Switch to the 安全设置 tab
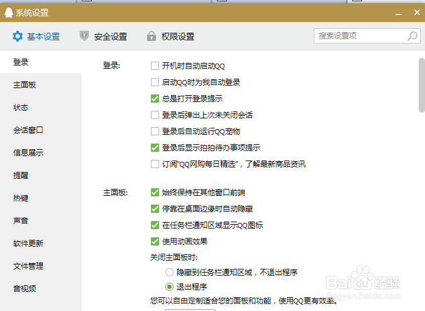 click(103, 37)
